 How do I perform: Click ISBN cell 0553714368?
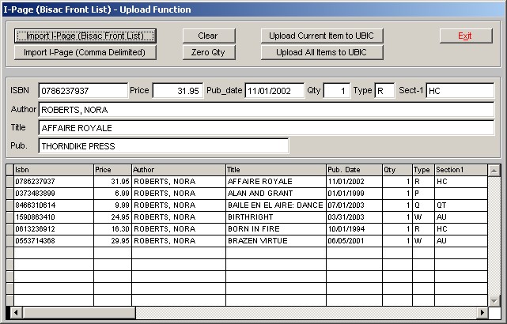54,241
